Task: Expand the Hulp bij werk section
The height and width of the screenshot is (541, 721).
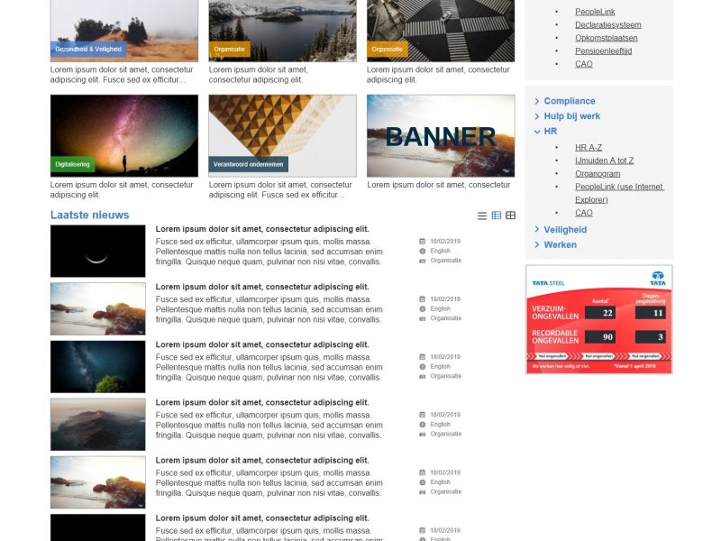Action: [x=571, y=116]
